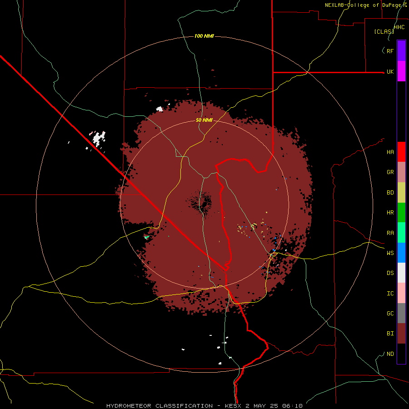
Task: Click the mint RA legend color swatch
Action: tap(401, 233)
